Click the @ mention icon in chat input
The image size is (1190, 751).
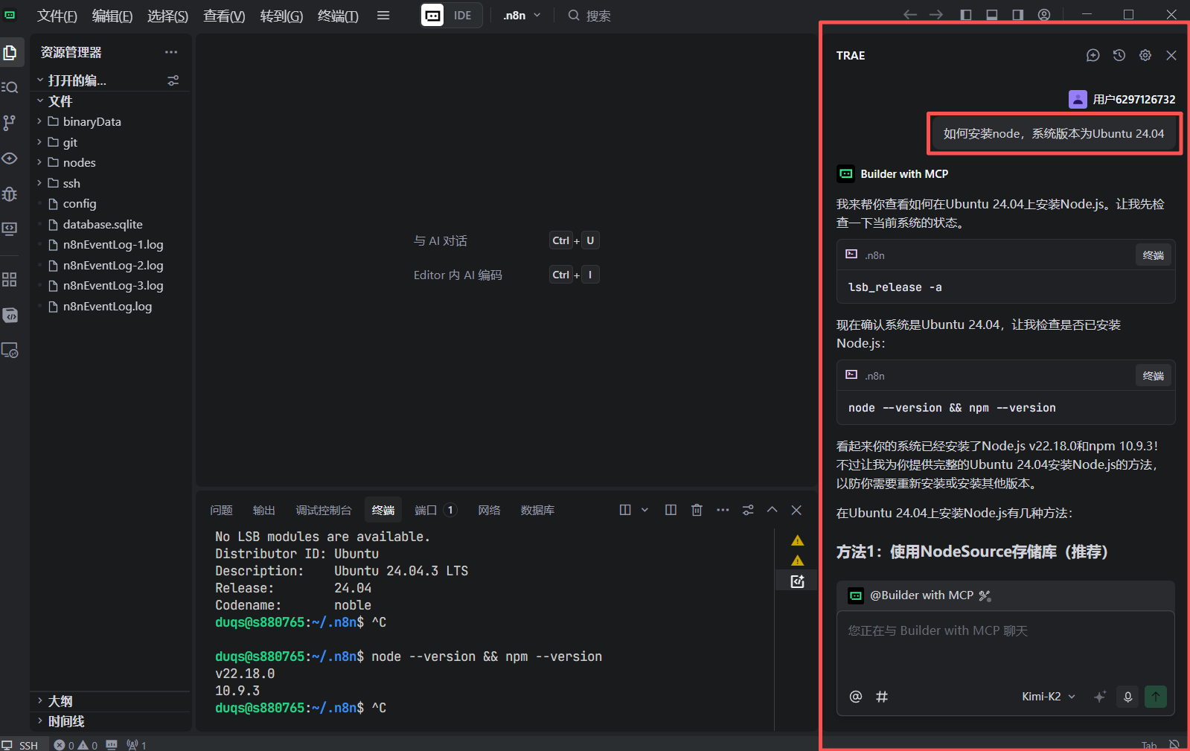856,697
